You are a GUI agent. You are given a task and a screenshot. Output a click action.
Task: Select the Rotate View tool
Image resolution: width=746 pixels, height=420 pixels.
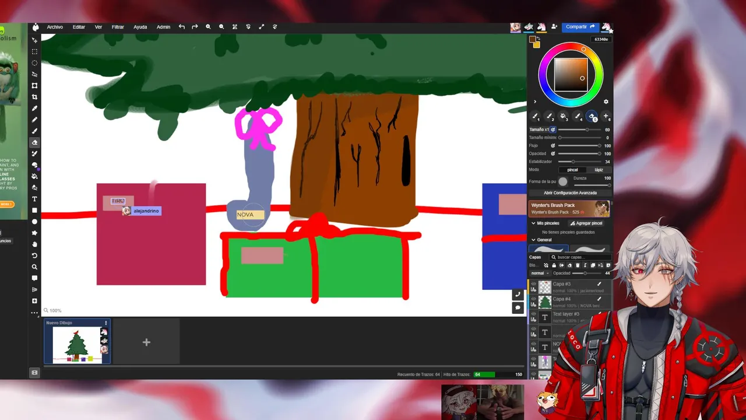pyautogui.click(x=34, y=256)
